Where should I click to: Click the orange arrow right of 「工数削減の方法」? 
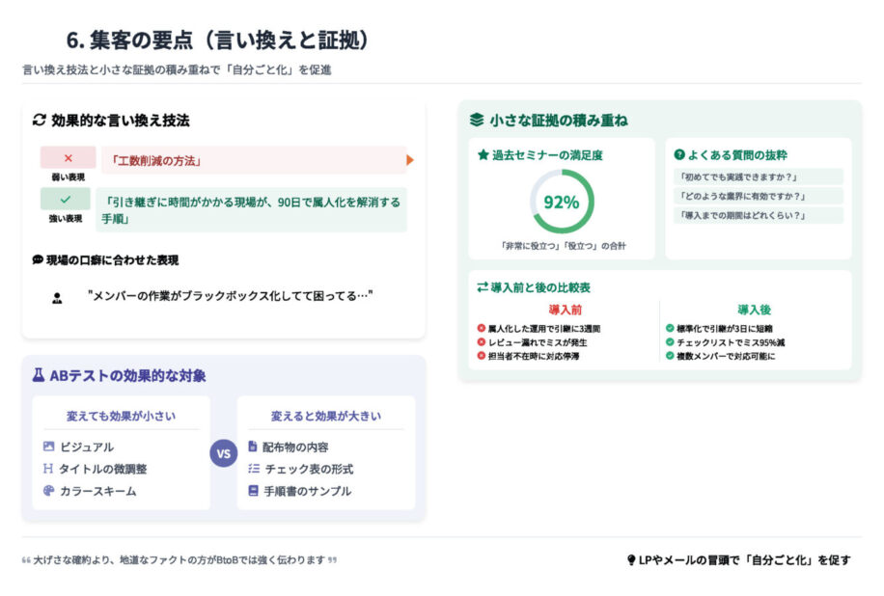(410, 160)
